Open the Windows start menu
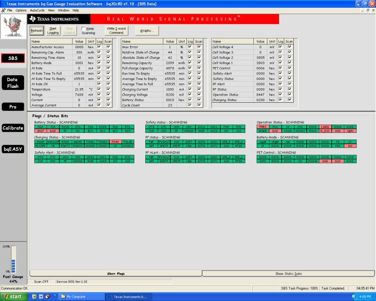The width and height of the screenshot is (376, 301). pos(13,297)
